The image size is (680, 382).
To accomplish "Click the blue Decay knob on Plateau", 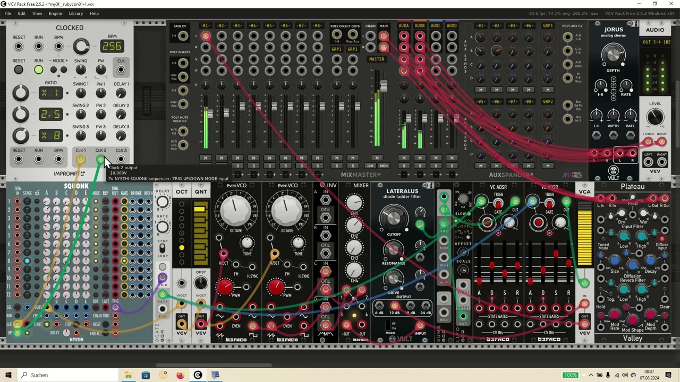I will 651,261.
